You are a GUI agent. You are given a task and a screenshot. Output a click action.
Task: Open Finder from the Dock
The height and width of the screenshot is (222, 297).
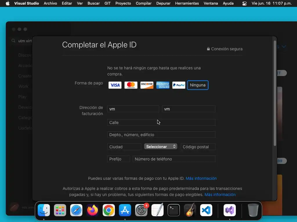tap(44, 210)
